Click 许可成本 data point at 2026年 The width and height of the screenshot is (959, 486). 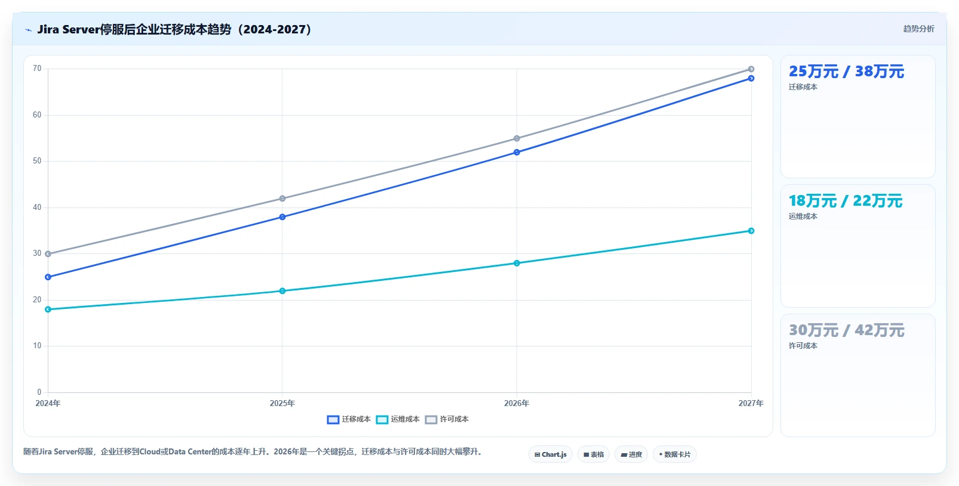pos(517,138)
